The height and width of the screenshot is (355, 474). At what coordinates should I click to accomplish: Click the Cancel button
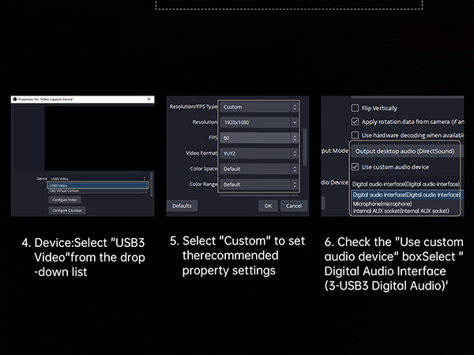[294, 206]
